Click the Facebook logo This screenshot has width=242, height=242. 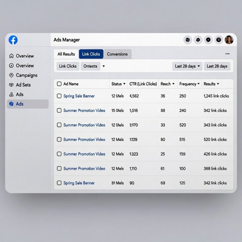tap(13, 40)
